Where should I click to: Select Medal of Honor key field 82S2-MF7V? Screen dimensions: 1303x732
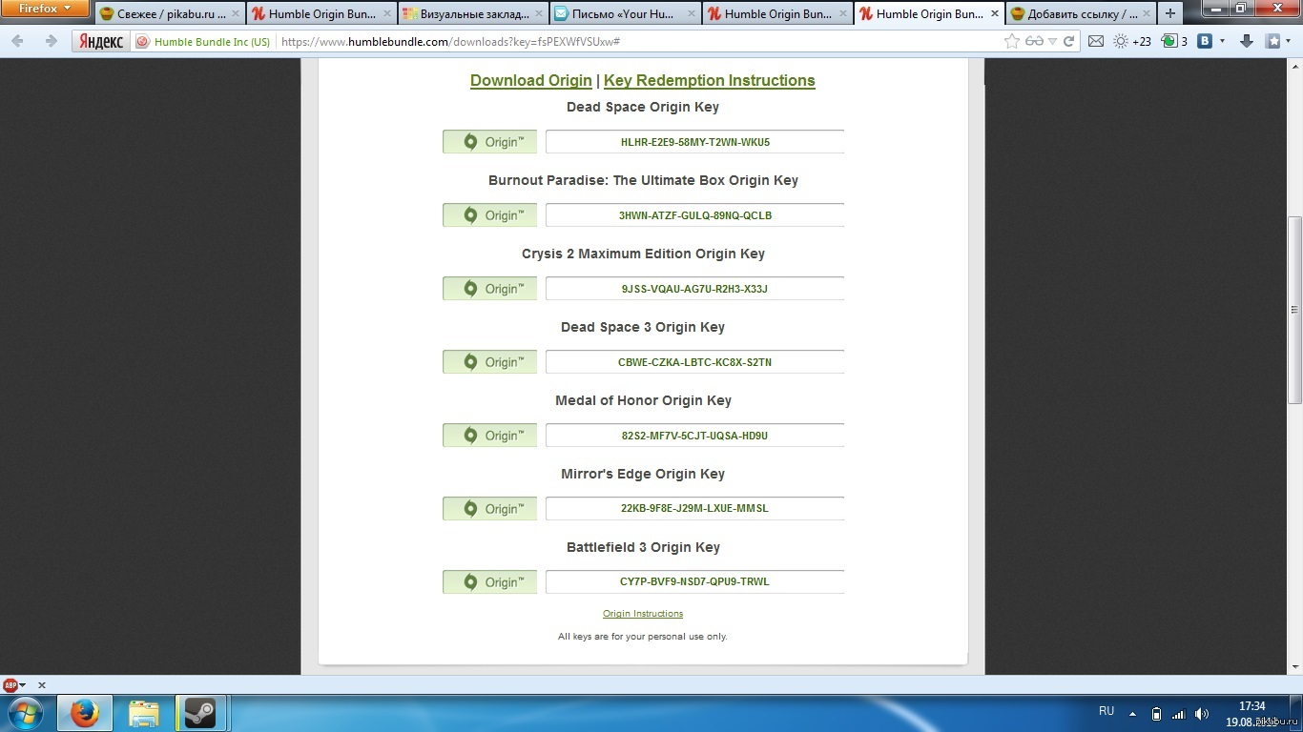coord(694,436)
